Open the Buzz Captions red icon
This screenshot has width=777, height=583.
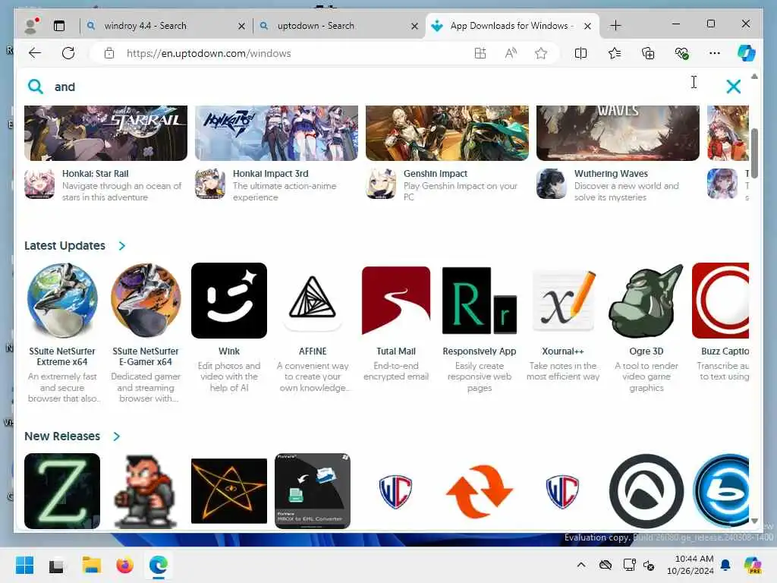[721, 301]
